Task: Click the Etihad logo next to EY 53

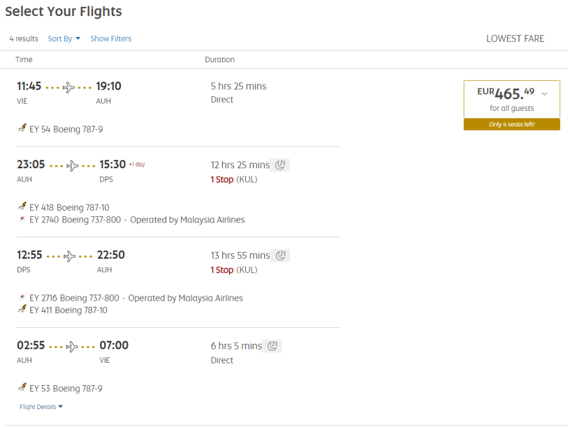Action: [x=23, y=388]
